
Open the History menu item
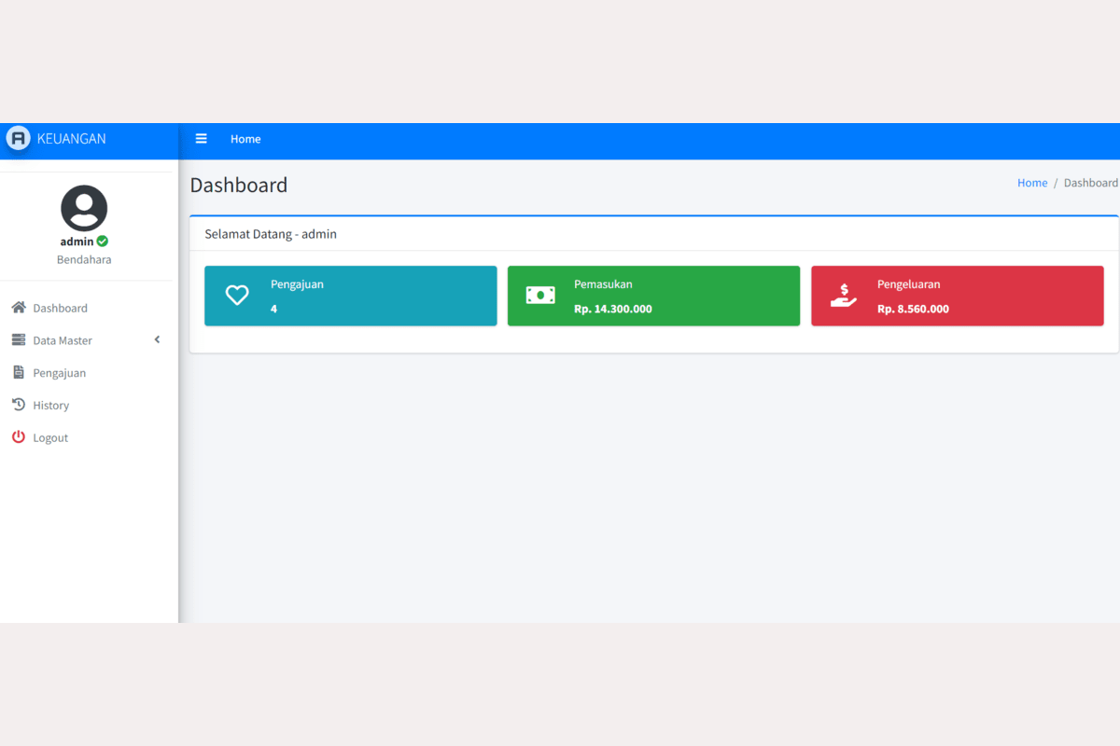tap(51, 406)
